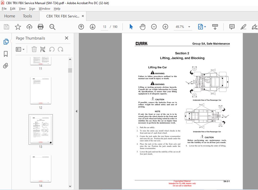Activate the Hand pan tool
This screenshot has width=258, height=190.
143,27
